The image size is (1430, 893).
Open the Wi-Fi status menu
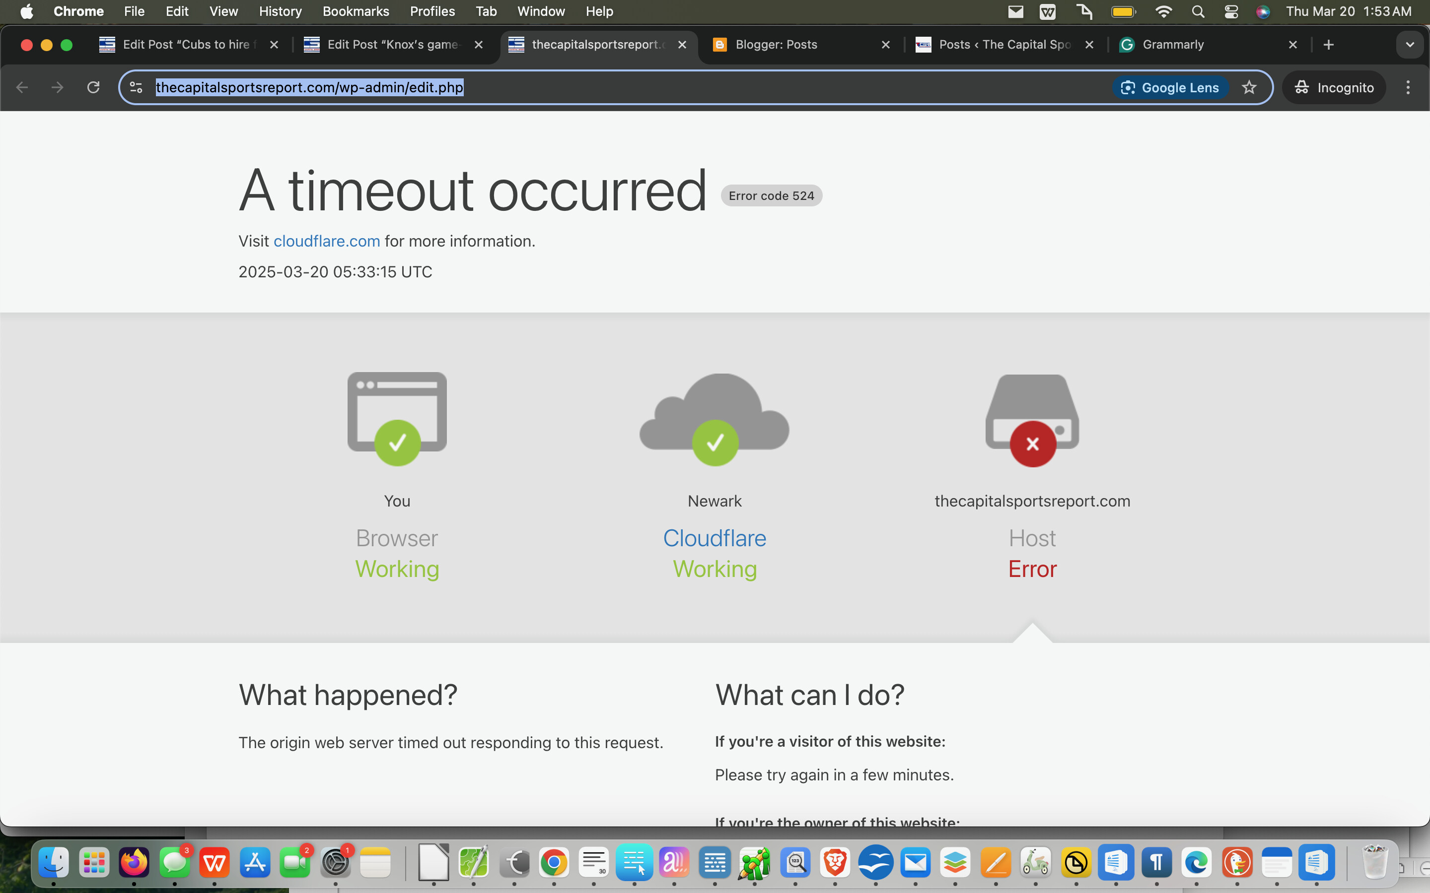(1163, 11)
